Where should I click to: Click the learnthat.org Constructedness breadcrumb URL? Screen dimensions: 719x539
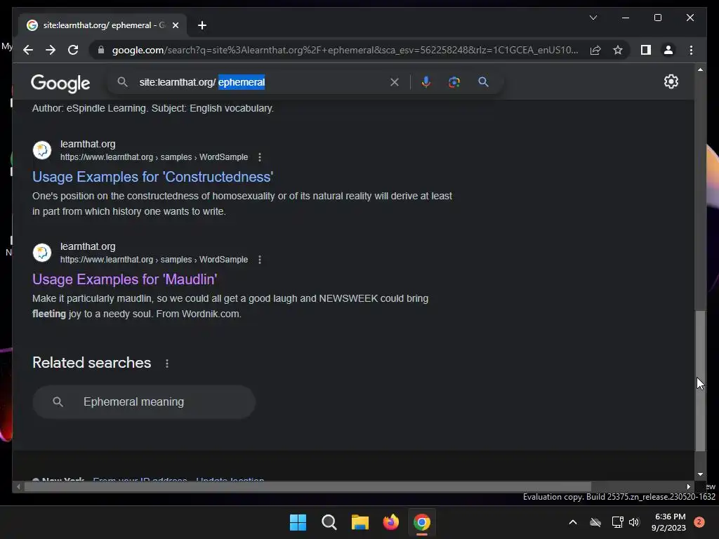pos(154,157)
